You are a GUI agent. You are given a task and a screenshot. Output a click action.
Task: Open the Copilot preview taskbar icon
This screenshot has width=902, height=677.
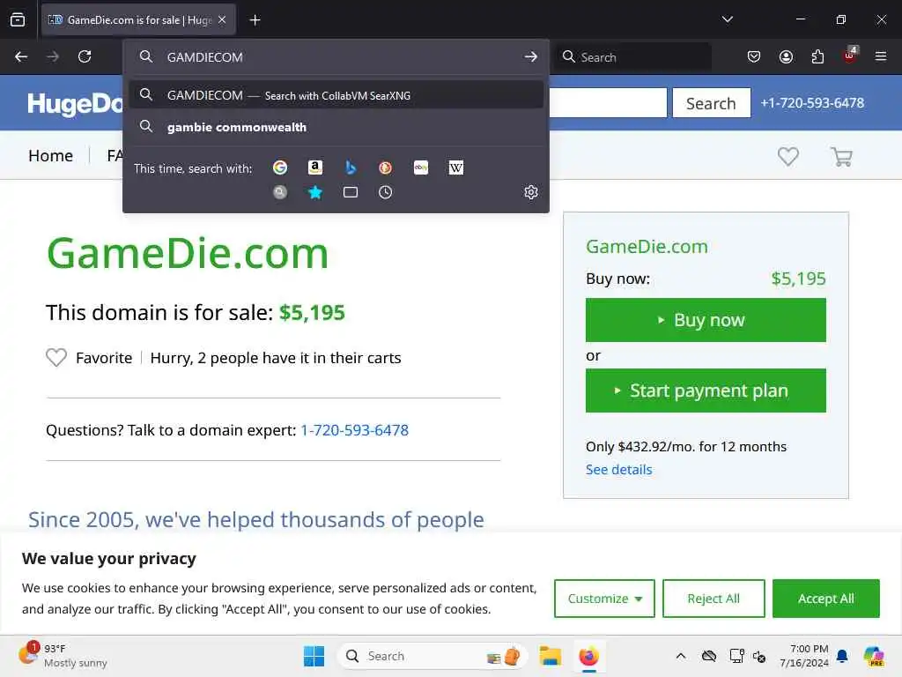tap(874, 656)
